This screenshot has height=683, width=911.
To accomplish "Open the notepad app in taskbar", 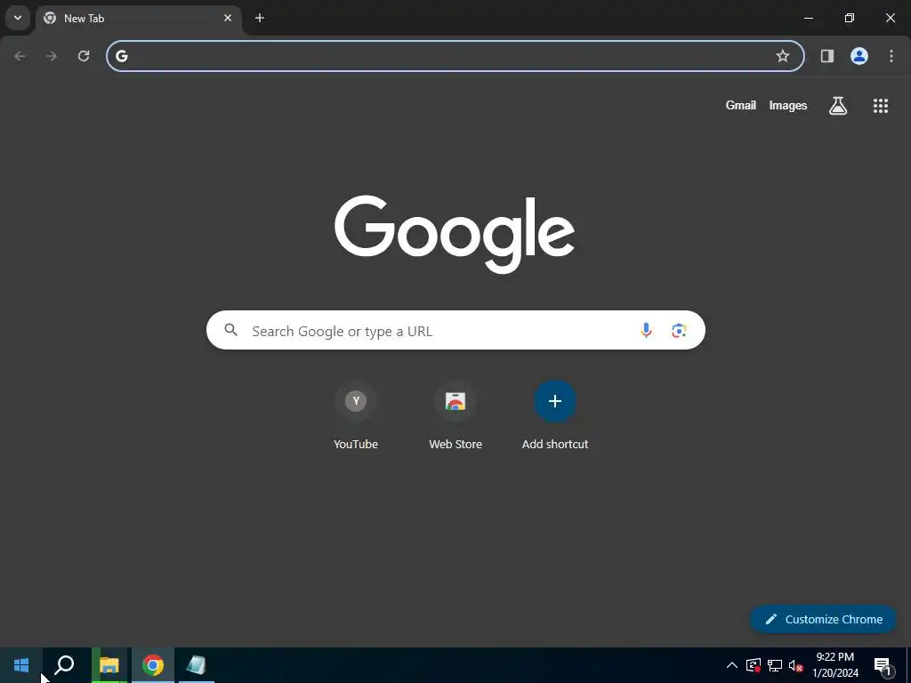I will [197, 665].
